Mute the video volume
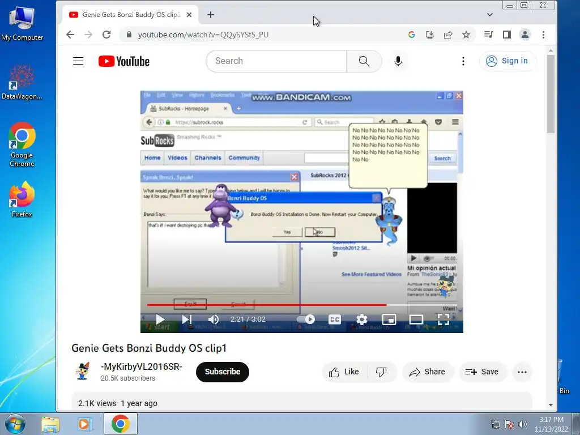The image size is (580, 435). pos(214,319)
